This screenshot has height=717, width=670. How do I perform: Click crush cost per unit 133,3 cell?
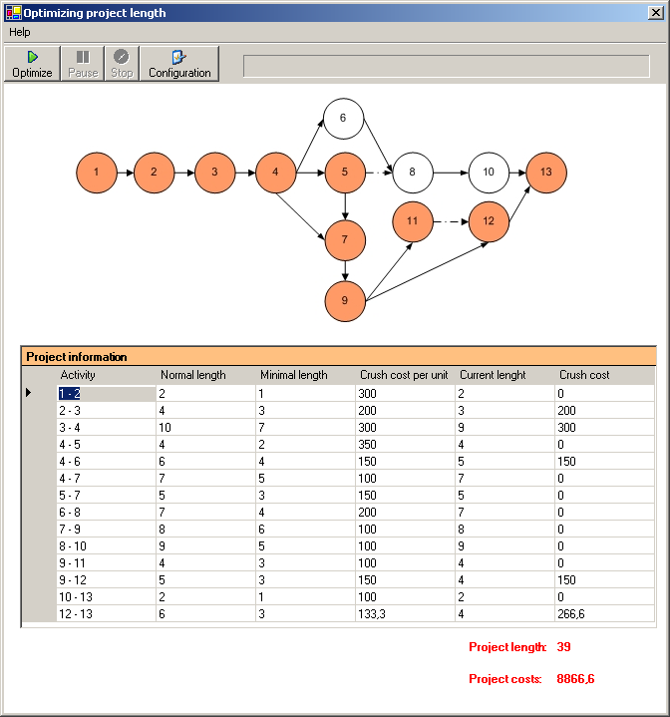[405, 613]
